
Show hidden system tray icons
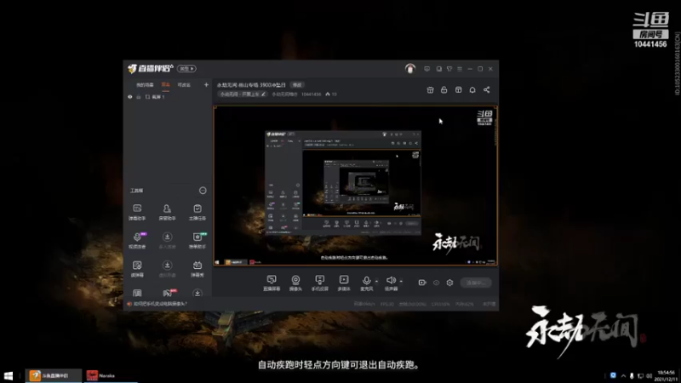(623, 375)
